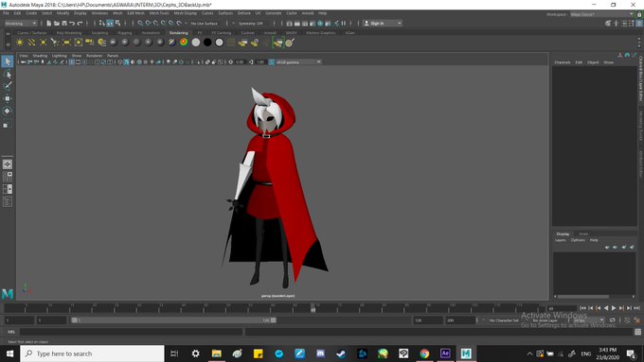The width and height of the screenshot is (644, 362).
Task: Assign the black material sphere shelf icon
Action: coord(207,43)
